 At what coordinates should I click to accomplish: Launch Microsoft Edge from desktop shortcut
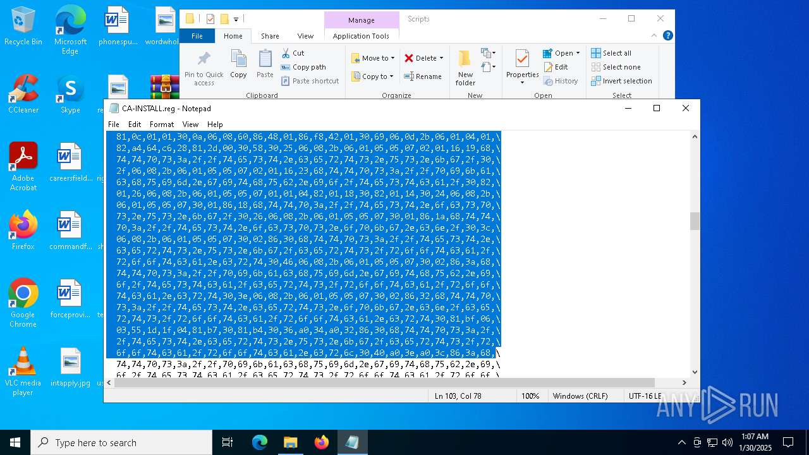[x=70, y=30]
